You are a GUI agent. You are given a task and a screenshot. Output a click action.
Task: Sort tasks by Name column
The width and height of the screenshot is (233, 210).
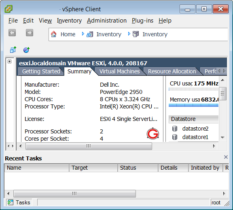[x=37, y=168]
